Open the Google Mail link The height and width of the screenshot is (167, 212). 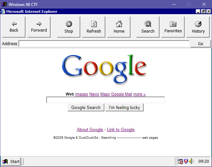122,94
